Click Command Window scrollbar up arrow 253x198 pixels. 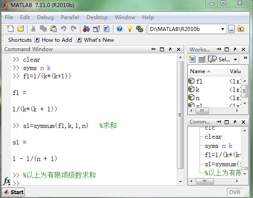pos(180,57)
